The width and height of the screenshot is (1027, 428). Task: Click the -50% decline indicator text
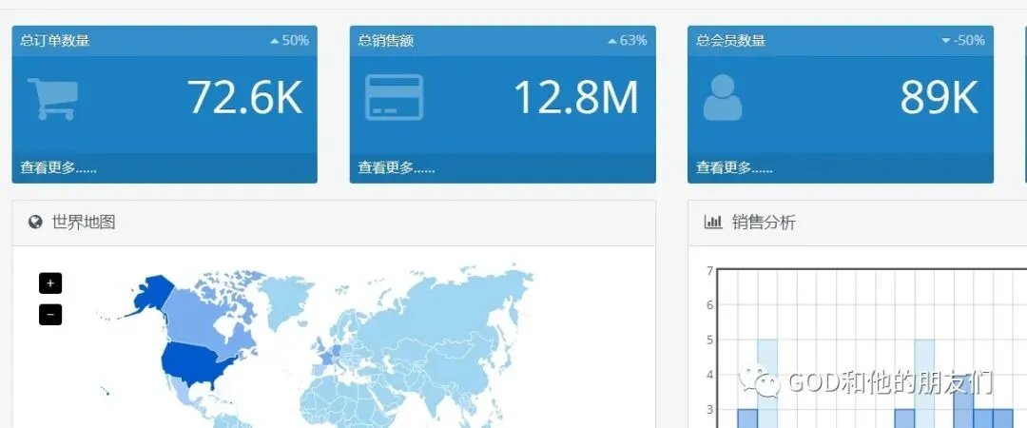(x=969, y=41)
